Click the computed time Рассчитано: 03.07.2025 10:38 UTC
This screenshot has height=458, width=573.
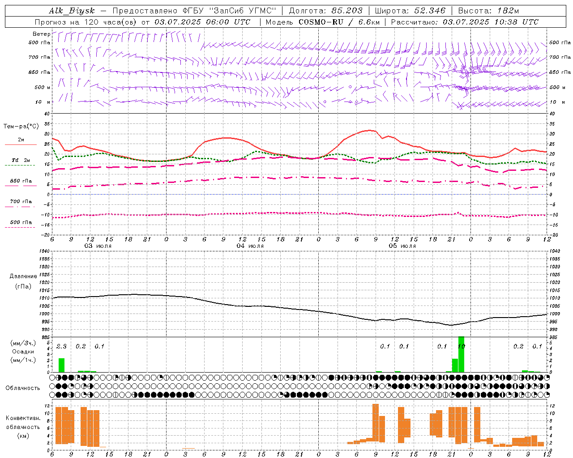point(465,22)
